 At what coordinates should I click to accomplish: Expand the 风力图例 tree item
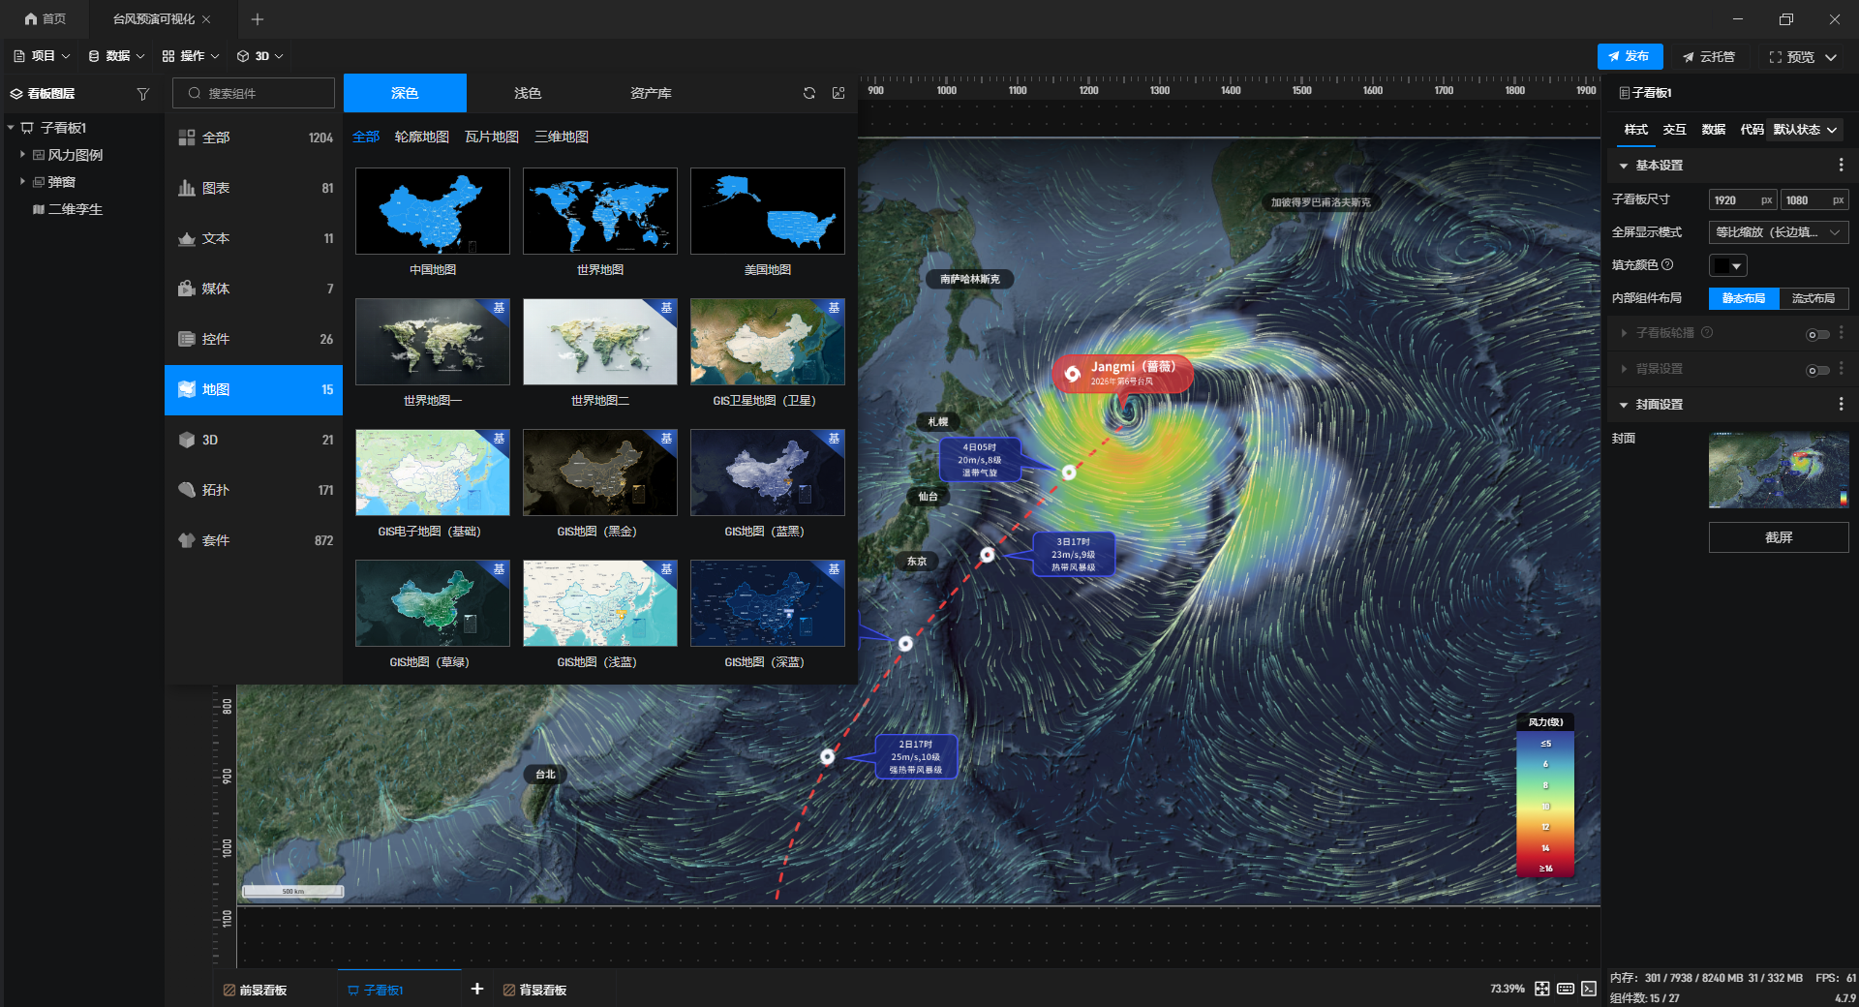(x=22, y=154)
